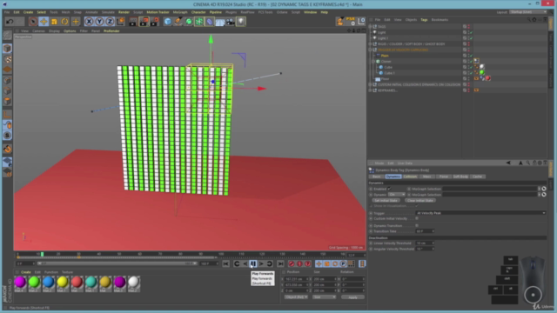Screen dimensions: 557x313
Task: Collapse the TRIGGER AT VELOCITY null
Action: click(370, 50)
